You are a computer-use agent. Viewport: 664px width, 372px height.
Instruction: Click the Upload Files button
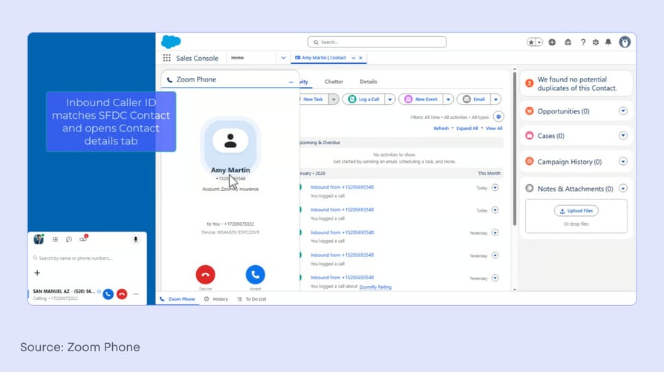click(576, 211)
